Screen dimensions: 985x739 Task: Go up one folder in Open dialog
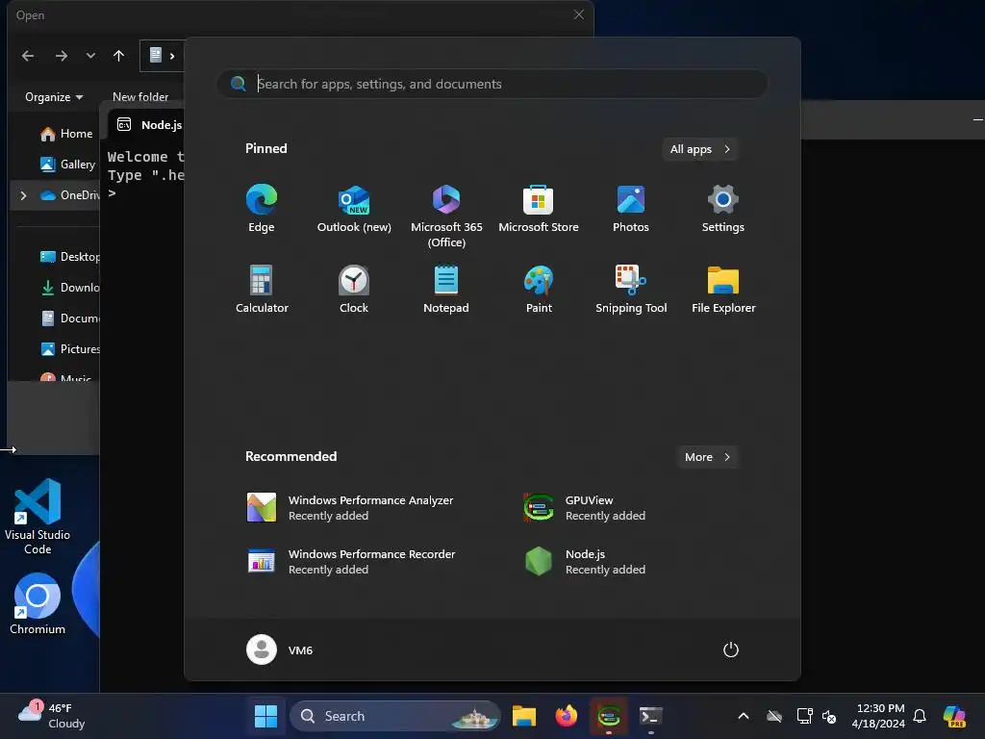(x=118, y=56)
